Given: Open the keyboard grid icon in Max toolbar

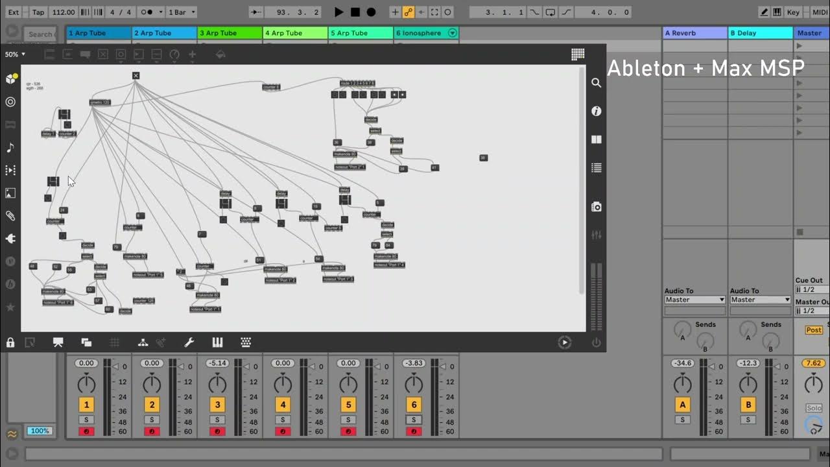Looking at the screenshot, I should [246, 342].
